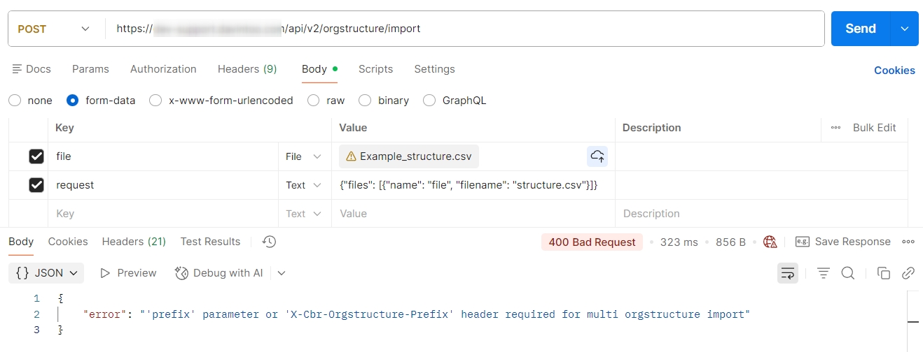Switch to the Authorization tab
Screen dimensions: 923x352
click(x=163, y=69)
